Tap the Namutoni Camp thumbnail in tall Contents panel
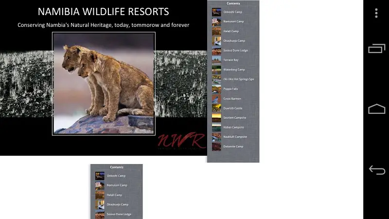 click(x=216, y=21)
